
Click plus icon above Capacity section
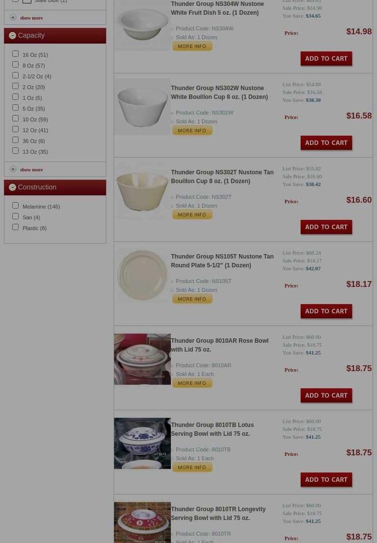click(13, 17)
